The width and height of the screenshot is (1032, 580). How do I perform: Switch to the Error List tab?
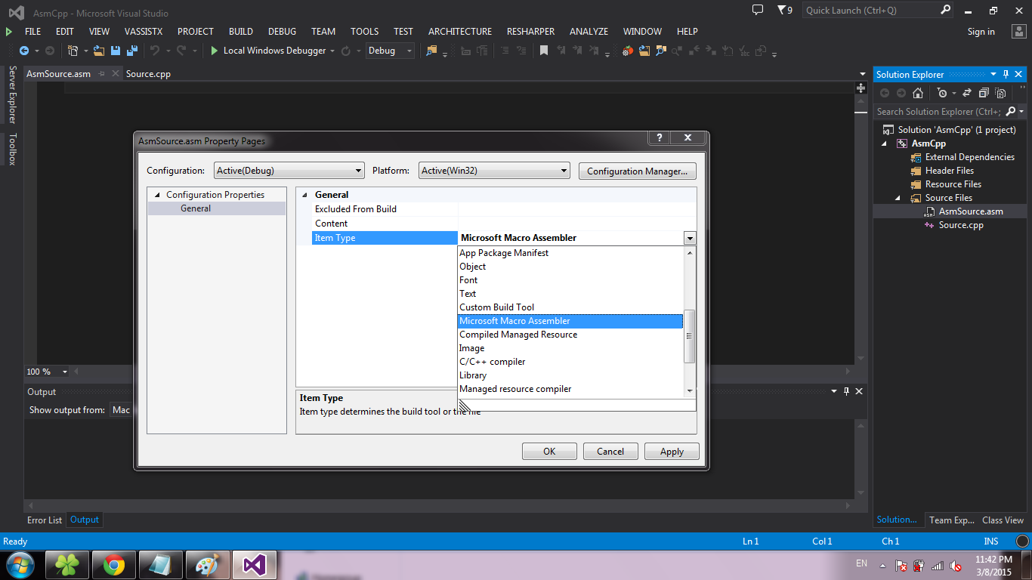45,520
